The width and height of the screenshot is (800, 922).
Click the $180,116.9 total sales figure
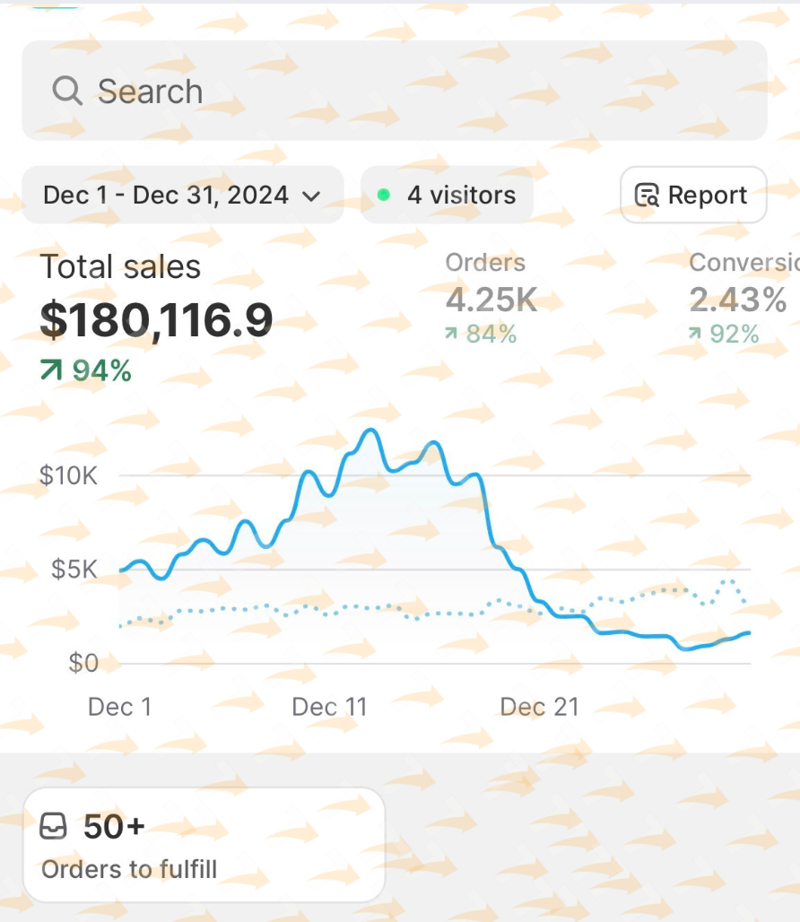(x=156, y=321)
